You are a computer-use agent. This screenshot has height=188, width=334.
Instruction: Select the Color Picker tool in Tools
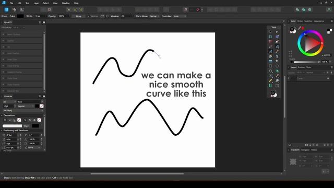click(277, 76)
